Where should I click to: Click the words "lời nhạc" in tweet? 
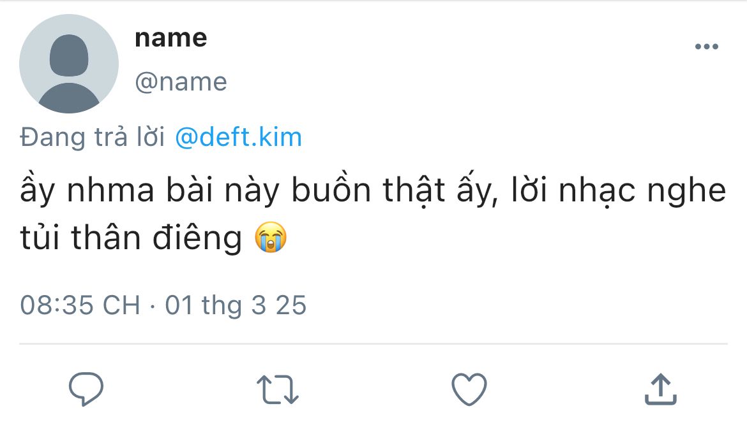[571, 192]
